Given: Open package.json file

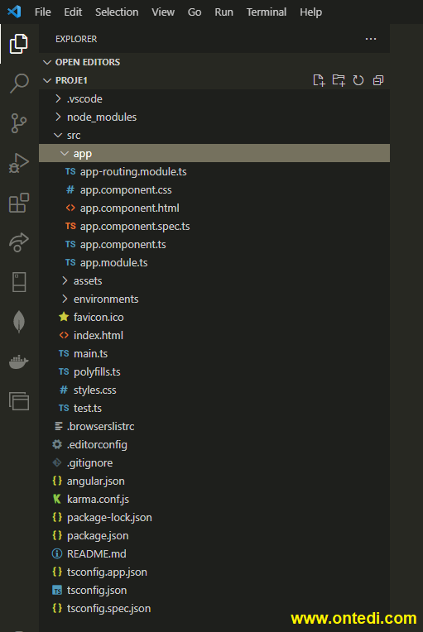Looking at the screenshot, I should coord(214,535).
